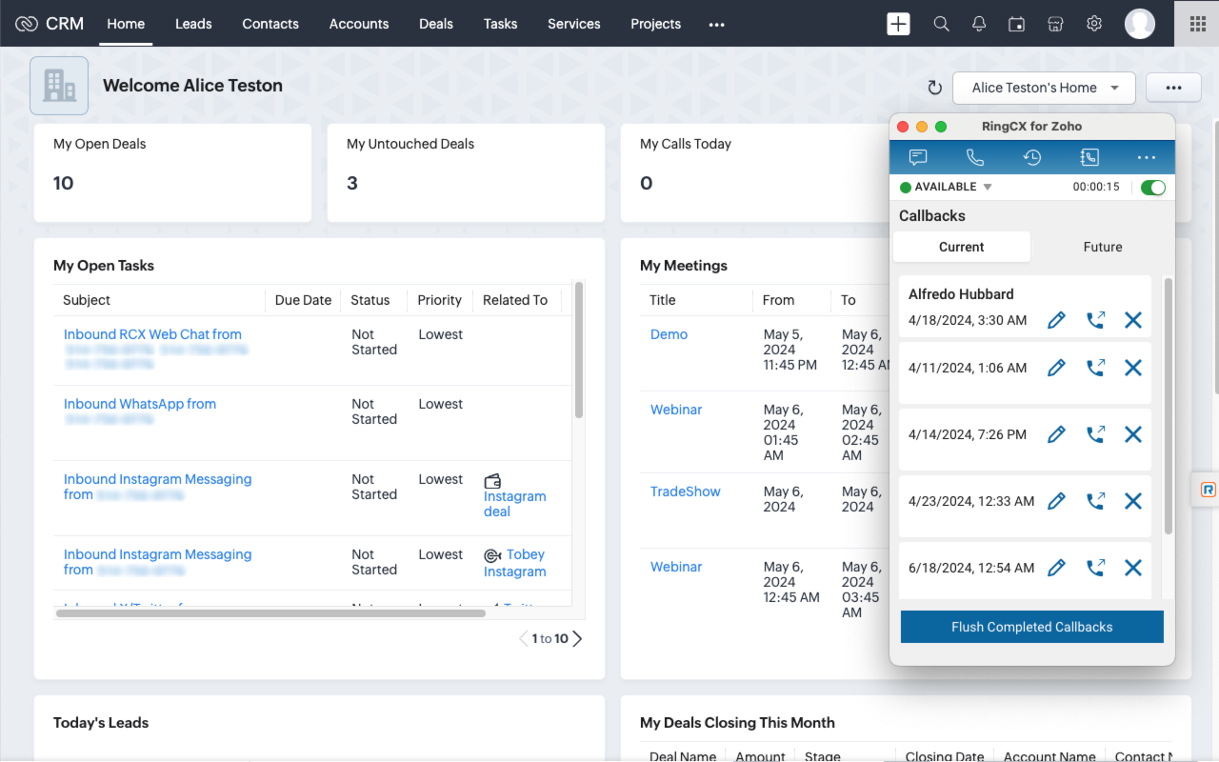Delete the 6/18/2024, 12:54 AM callback
The height and width of the screenshot is (762, 1219).
1133,568
